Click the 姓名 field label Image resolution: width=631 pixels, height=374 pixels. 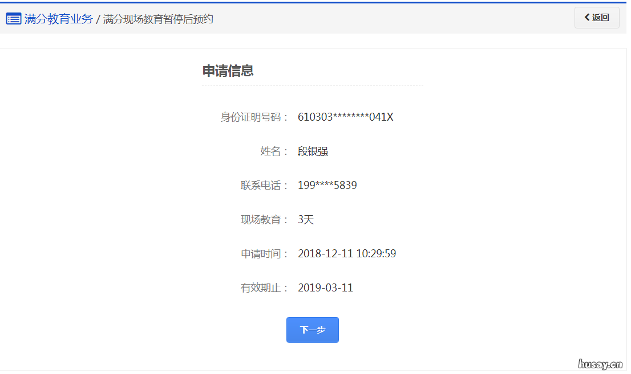click(x=270, y=151)
